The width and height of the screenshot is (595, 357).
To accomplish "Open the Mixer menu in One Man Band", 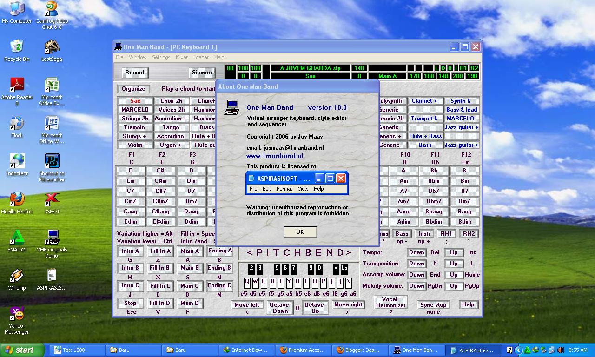I will click(182, 57).
